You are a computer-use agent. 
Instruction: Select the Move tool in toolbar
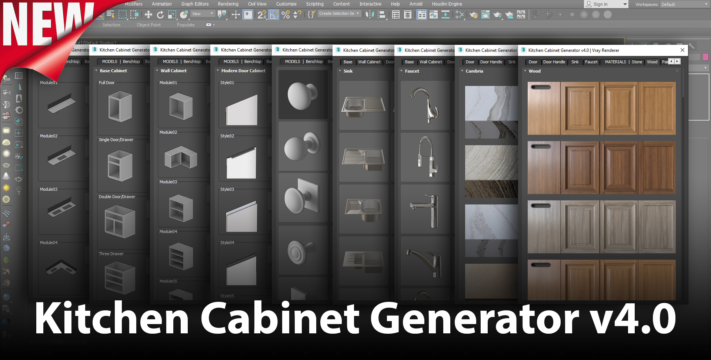[x=148, y=14]
